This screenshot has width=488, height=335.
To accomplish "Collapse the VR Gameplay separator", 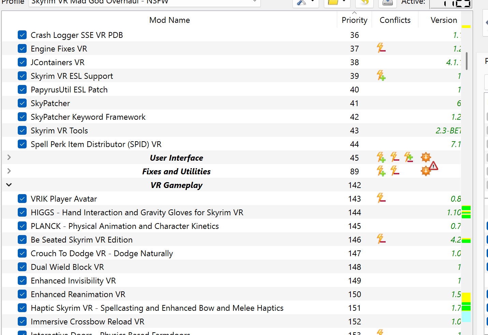I will 9,185.
